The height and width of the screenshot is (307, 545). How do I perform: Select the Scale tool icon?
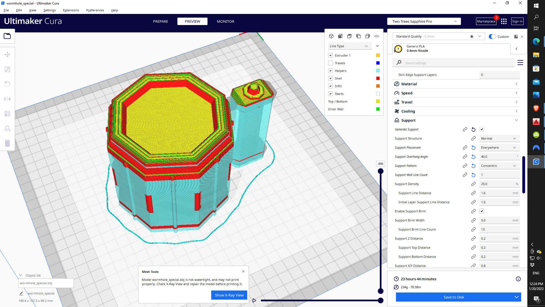(x=7, y=69)
